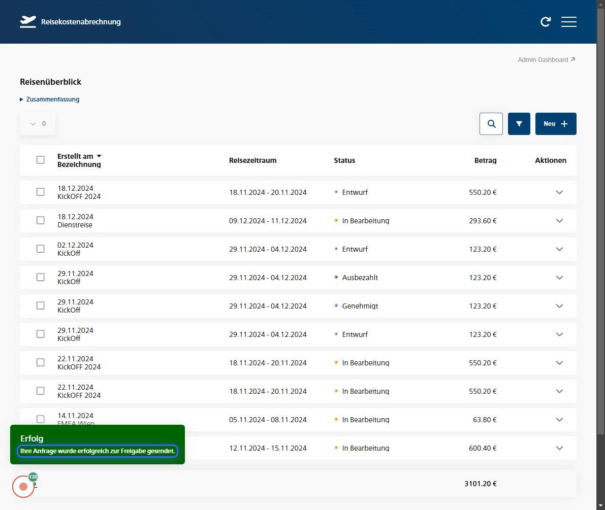Click the Status column header
The height and width of the screenshot is (510, 605).
coord(344,160)
